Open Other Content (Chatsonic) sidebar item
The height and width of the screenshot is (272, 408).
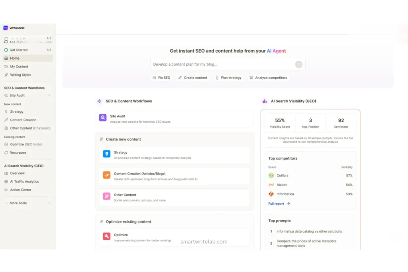tap(27, 128)
